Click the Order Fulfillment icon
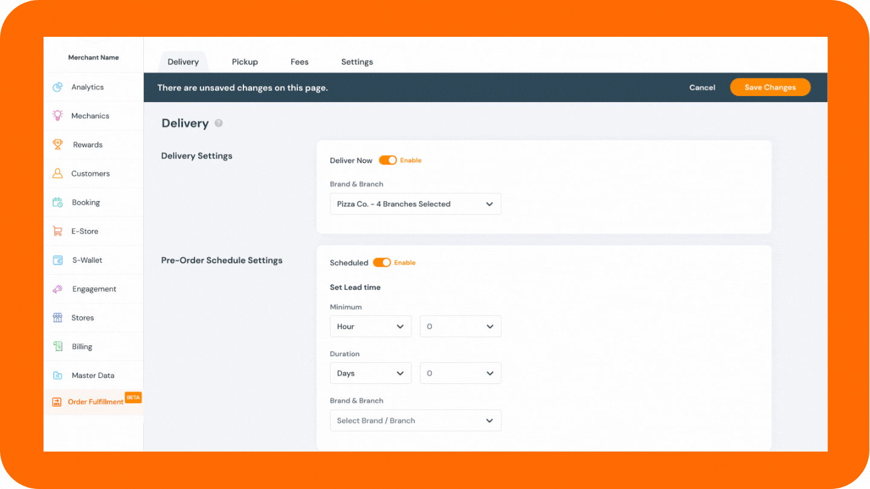This screenshot has height=489, width=870. [x=57, y=402]
